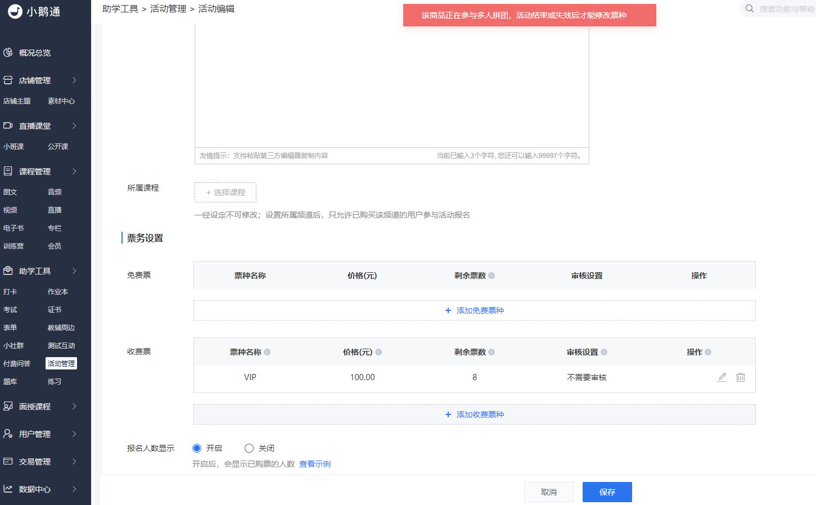Open 会员 menu item
The height and width of the screenshot is (505, 816).
pyautogui.click(x=55, y=246)
